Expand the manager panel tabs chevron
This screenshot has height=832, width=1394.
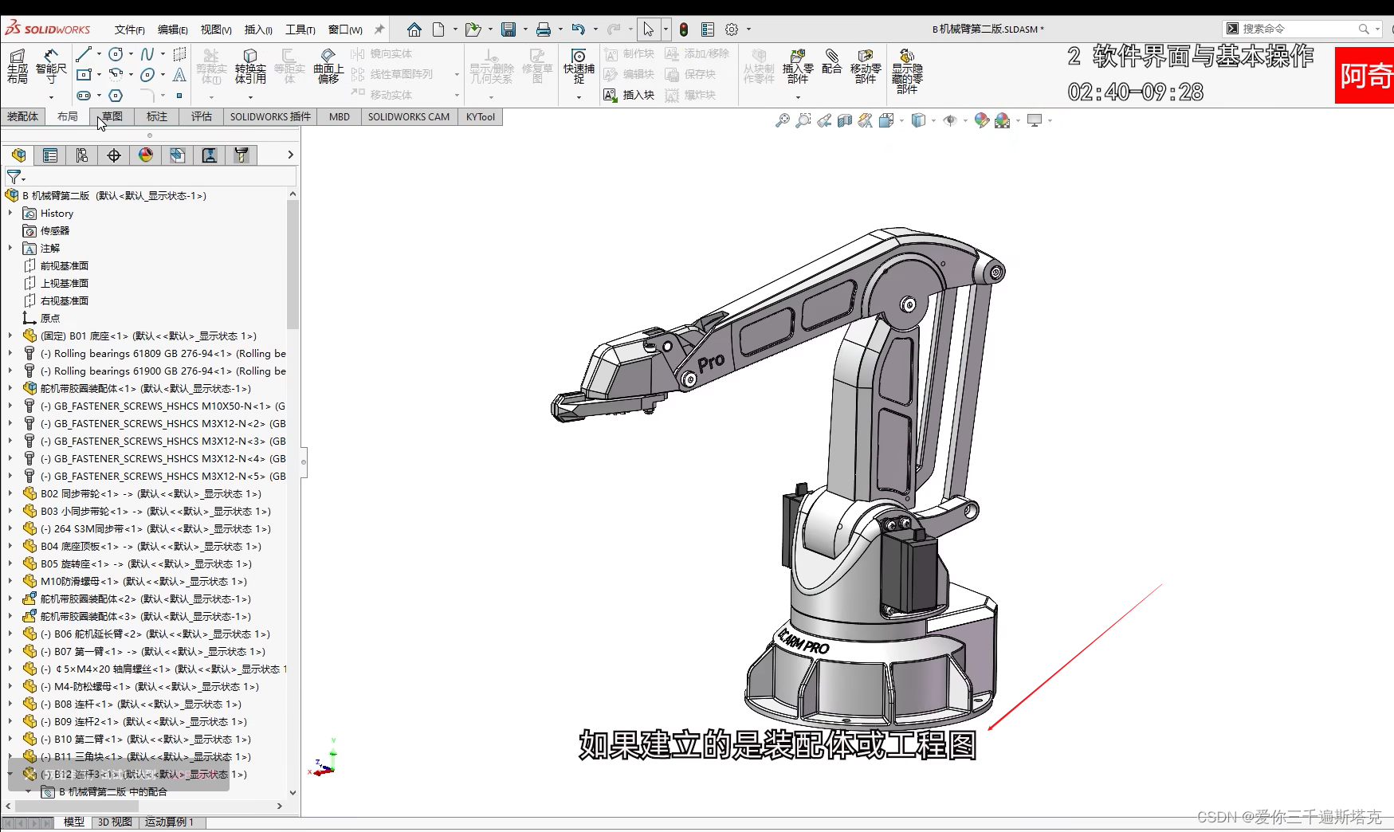point(291,155)
